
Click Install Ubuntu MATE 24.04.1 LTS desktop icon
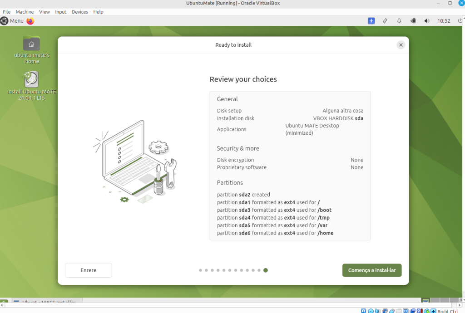click(x=31, y=80)
